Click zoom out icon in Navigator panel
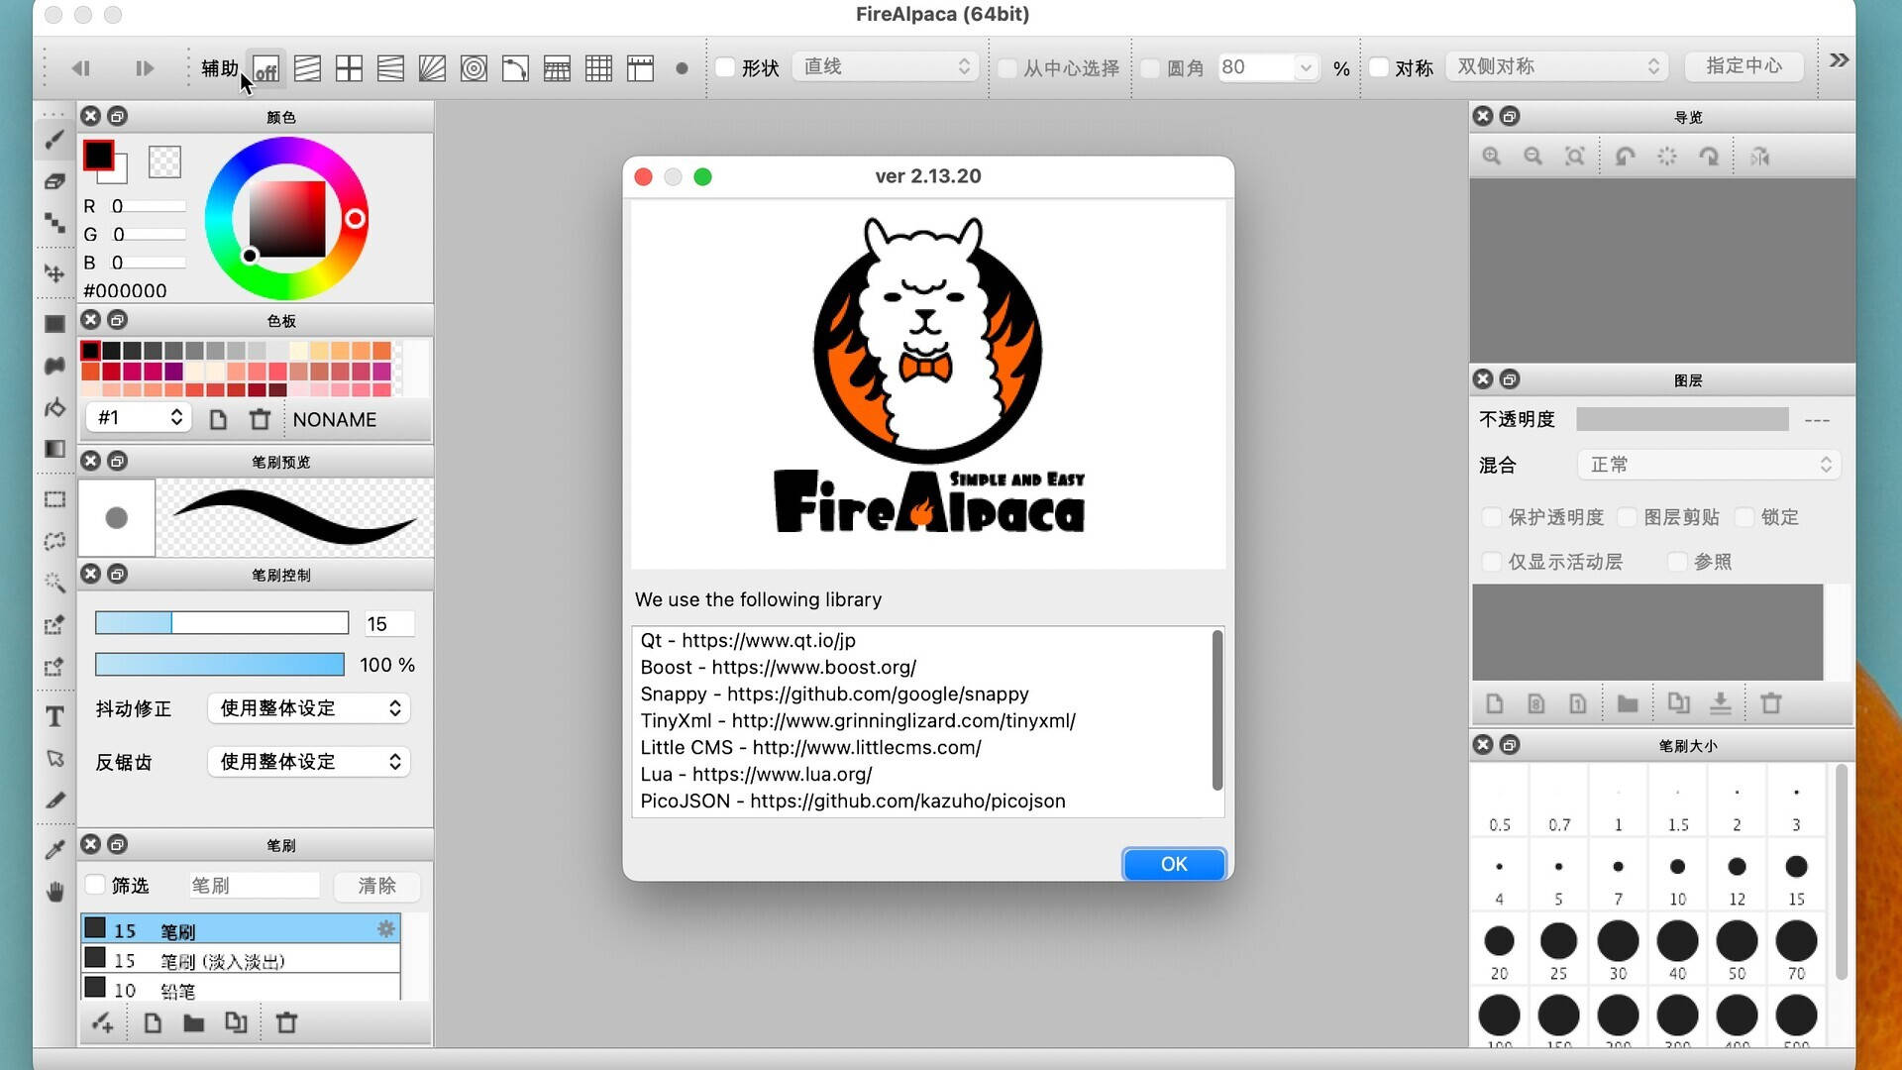Screen dimensions: 1902x1070 coord(1533,157)
